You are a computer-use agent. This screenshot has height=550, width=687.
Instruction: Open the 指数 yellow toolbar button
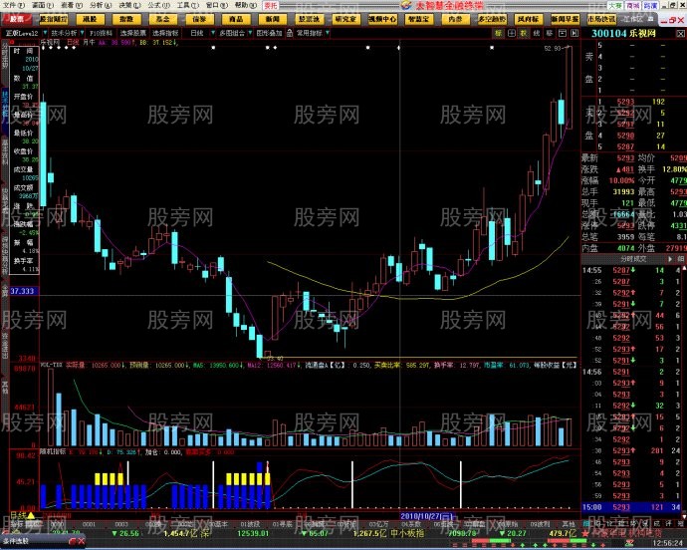point(126,19)
